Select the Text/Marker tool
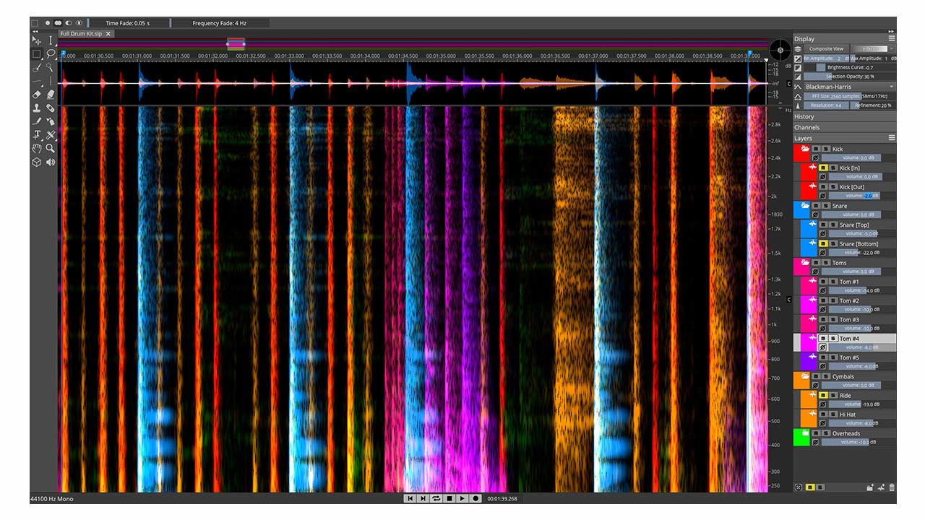The height and width of the screenshot is (520, 925). point(36,135)
